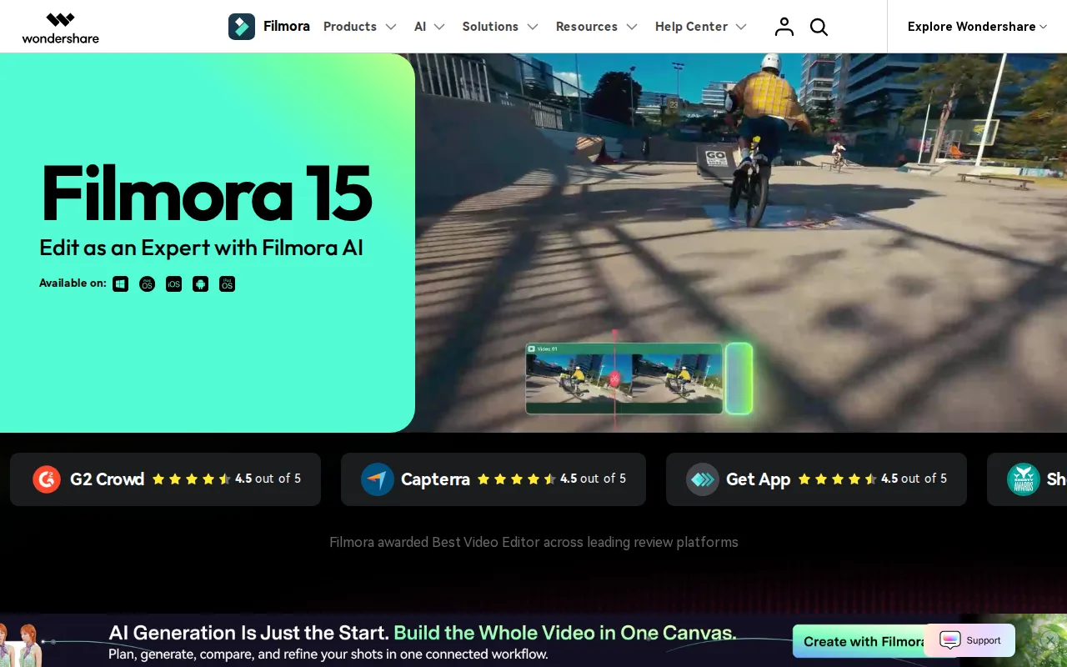
Task: Click the macOS platform icon
Action: point(148,284)
